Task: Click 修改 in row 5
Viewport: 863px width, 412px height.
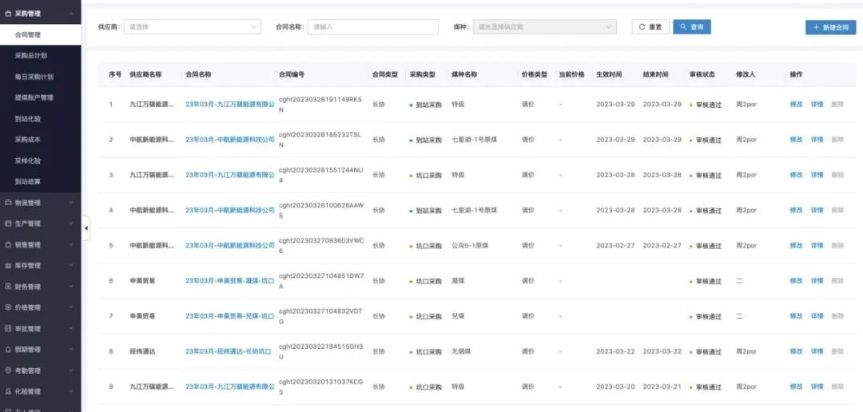Action: point(796,245)
